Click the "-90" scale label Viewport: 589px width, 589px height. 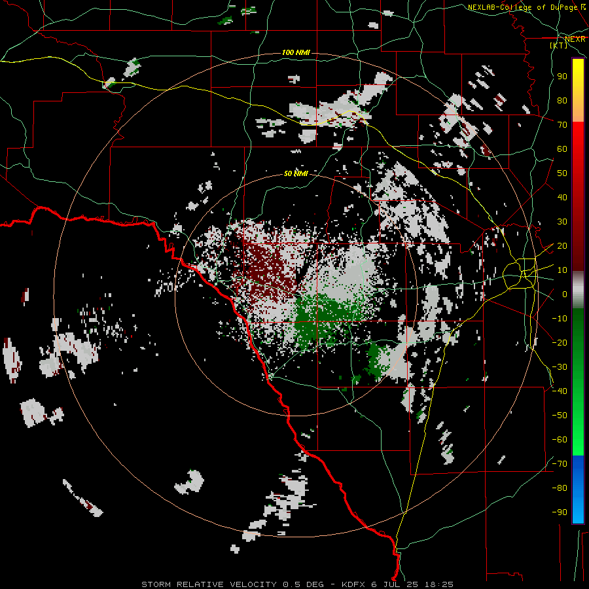pos(560,512)
